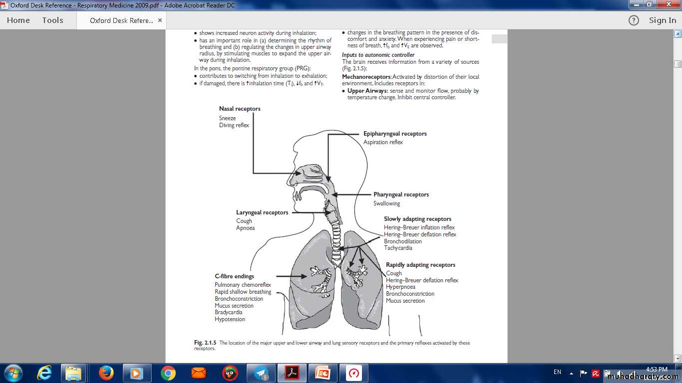Show hidden system tray icons
The image size is (682, 383).
[571, 373]
